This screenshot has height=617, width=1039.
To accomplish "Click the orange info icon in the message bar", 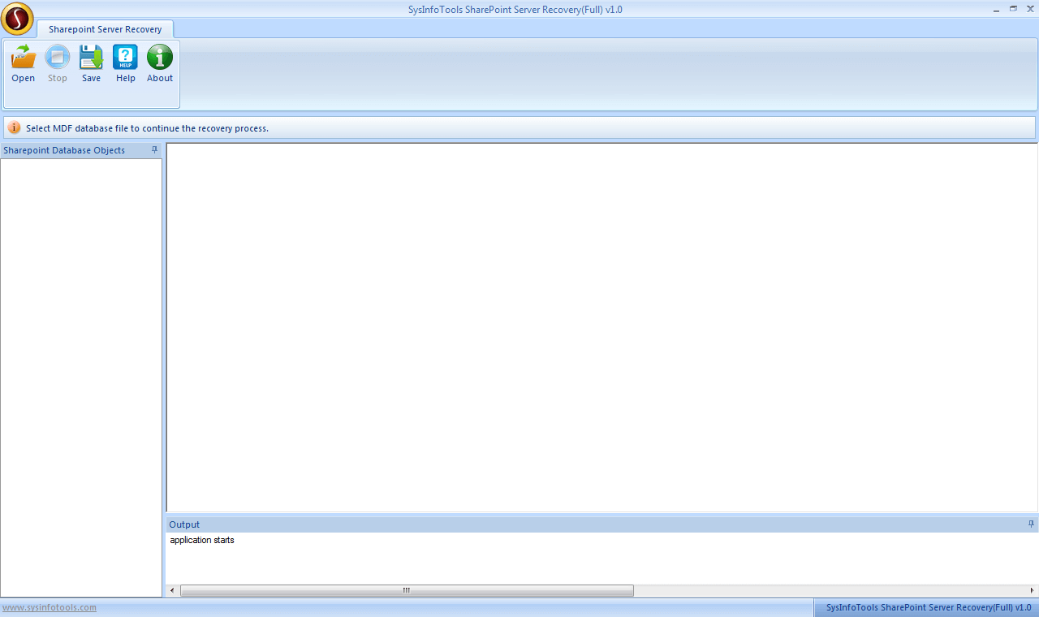I will coord(14,128).
